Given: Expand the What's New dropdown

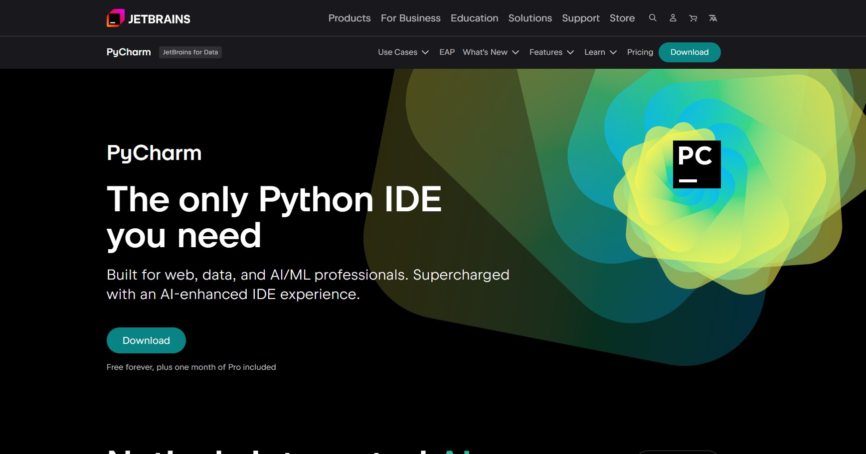Looking at the screenshot, I should point(491,52).
